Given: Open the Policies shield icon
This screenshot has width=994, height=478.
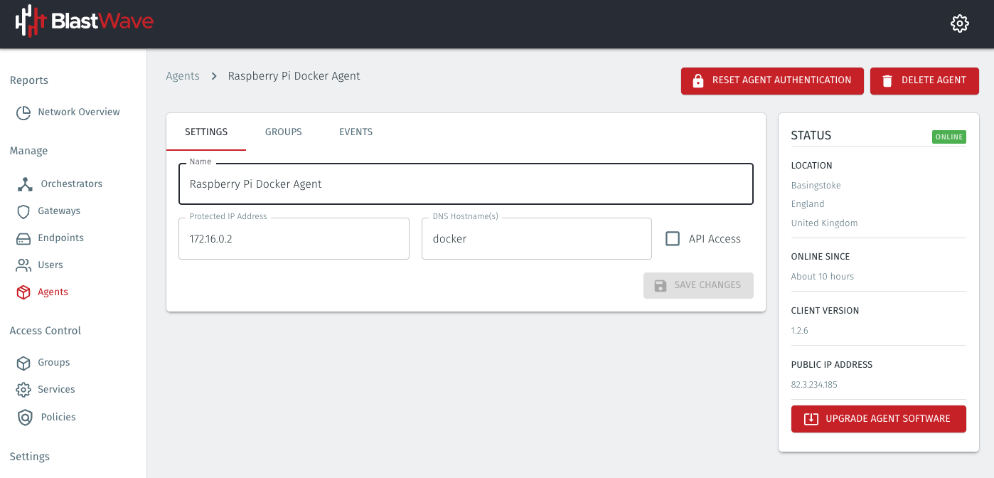Looking at the screenshot, I should point(23,417).
